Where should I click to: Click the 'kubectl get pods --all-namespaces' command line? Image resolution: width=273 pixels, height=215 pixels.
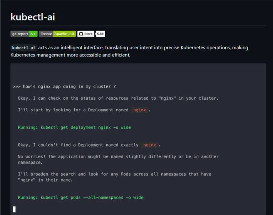(x=81, y=197)
